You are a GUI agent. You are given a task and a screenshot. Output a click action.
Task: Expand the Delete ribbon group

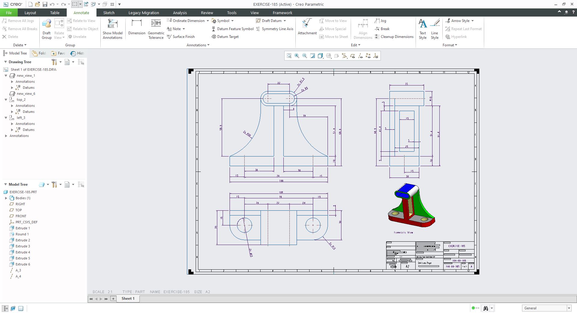(x=20, y=45)
